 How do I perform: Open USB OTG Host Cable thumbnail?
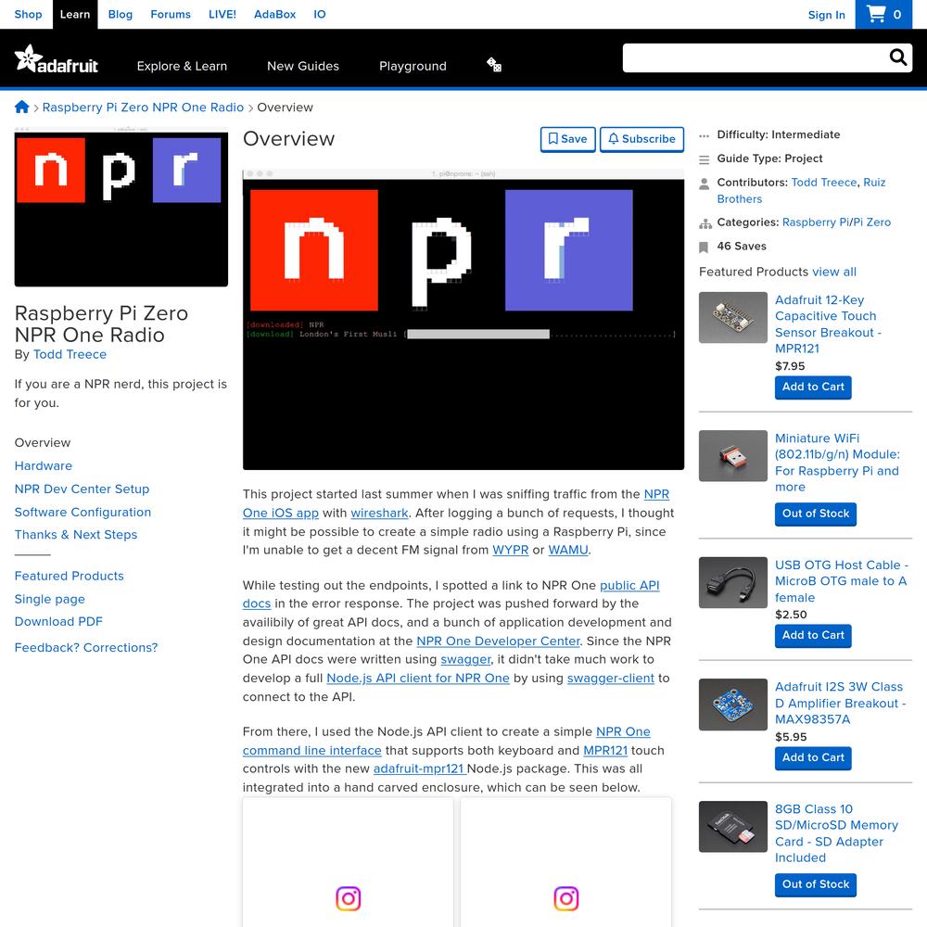click(x=732, y=582)
